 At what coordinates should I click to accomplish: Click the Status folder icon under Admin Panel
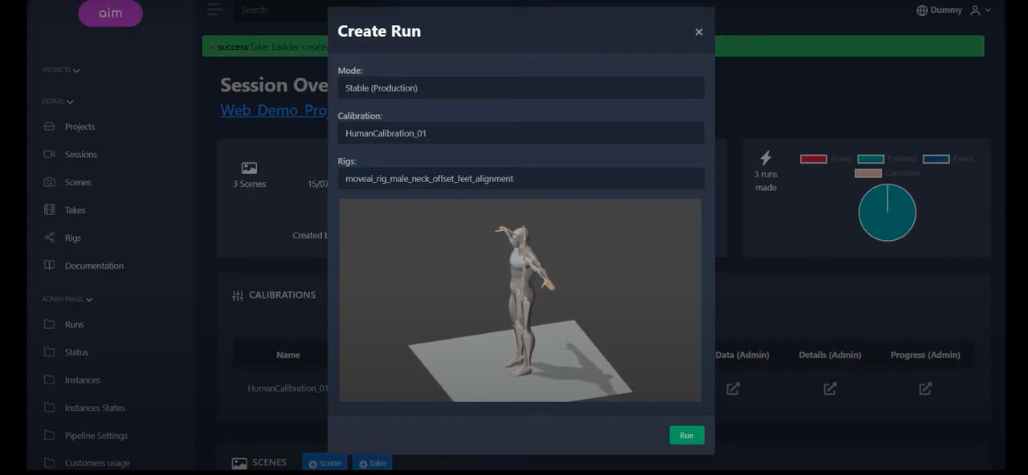[x=50, y=352]
